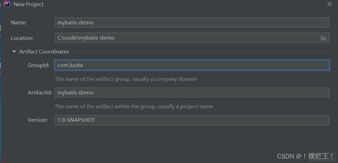Click the GroupId hint about company domain
Screen dimensions: 338x163
coord(126,79)
